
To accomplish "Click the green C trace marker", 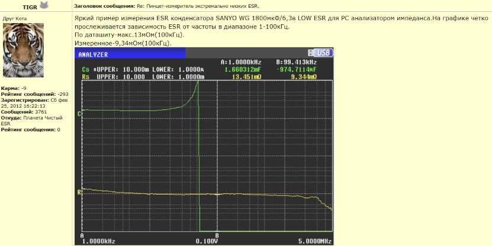I will click(79, 114).
